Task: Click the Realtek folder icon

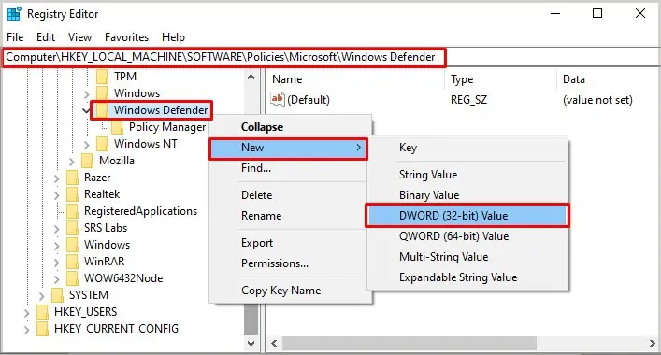Action: point(73,194)
